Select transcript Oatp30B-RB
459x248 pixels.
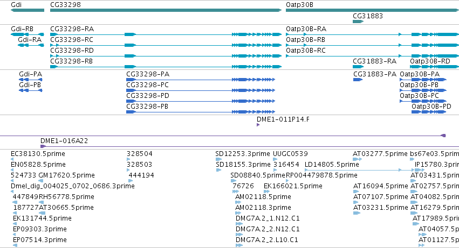click(x=306, y=40)
